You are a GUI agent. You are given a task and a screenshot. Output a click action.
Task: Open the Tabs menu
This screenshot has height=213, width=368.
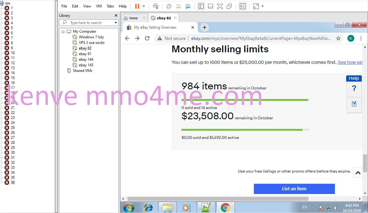click(110, 6)
